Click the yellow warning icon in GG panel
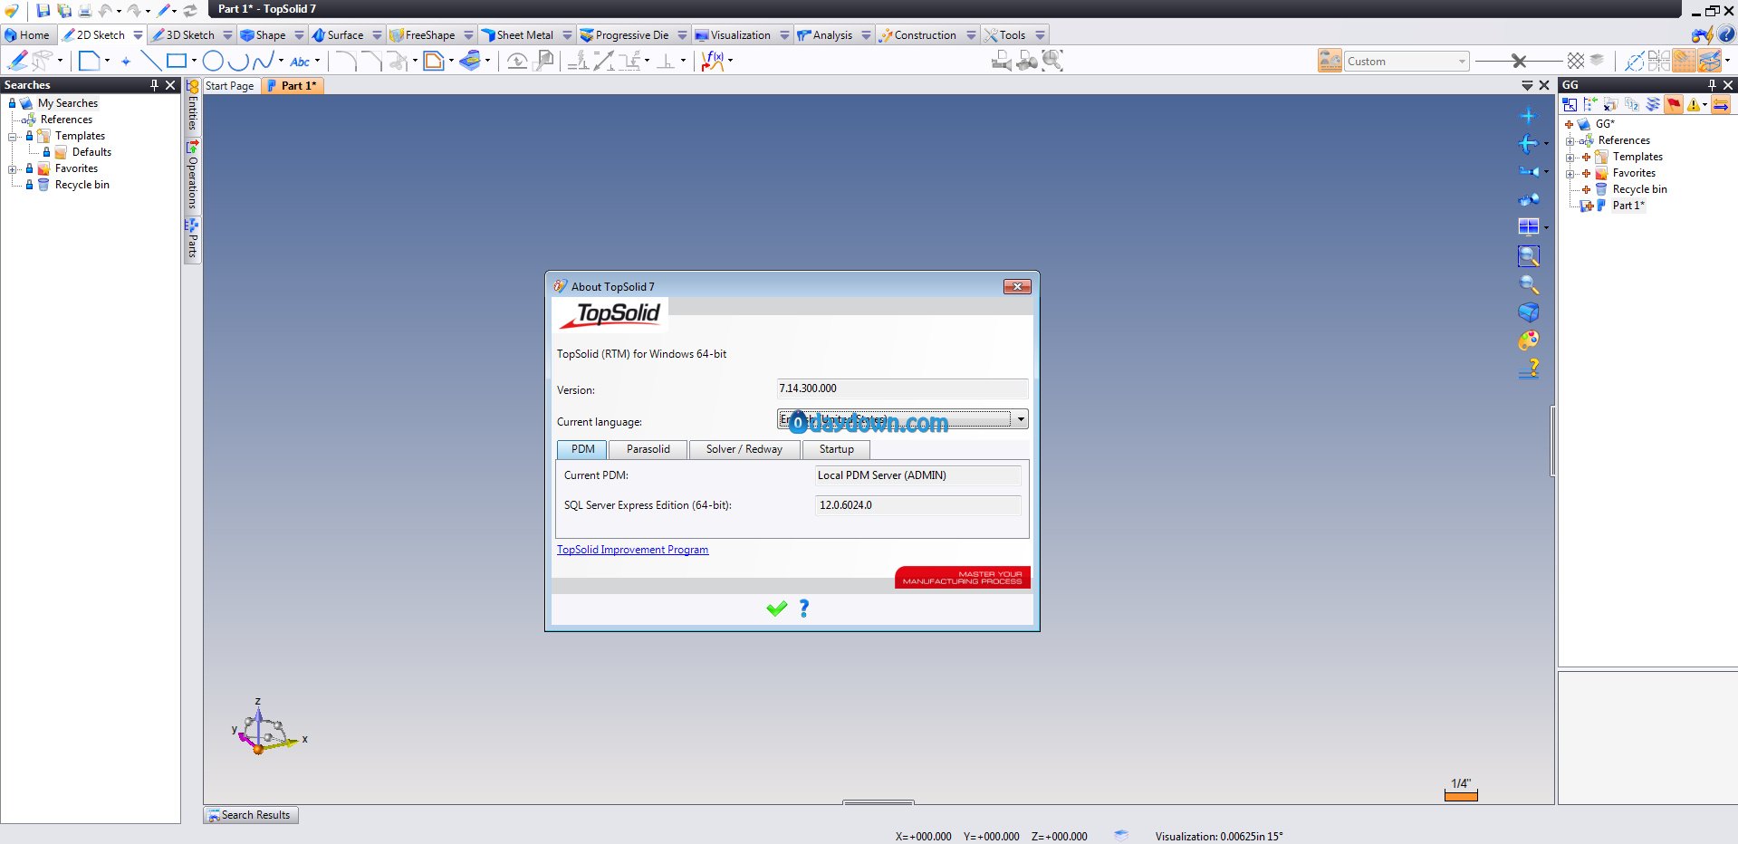1738x844 pixels. [x=1694, y=105]
